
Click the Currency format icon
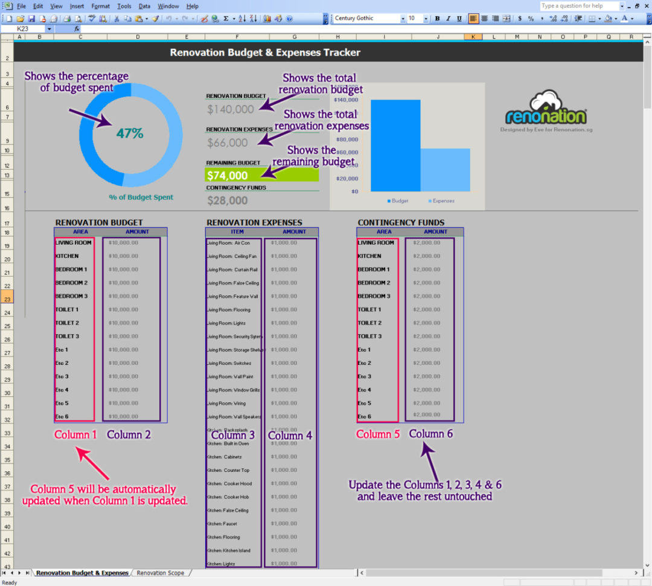[520, 18]
